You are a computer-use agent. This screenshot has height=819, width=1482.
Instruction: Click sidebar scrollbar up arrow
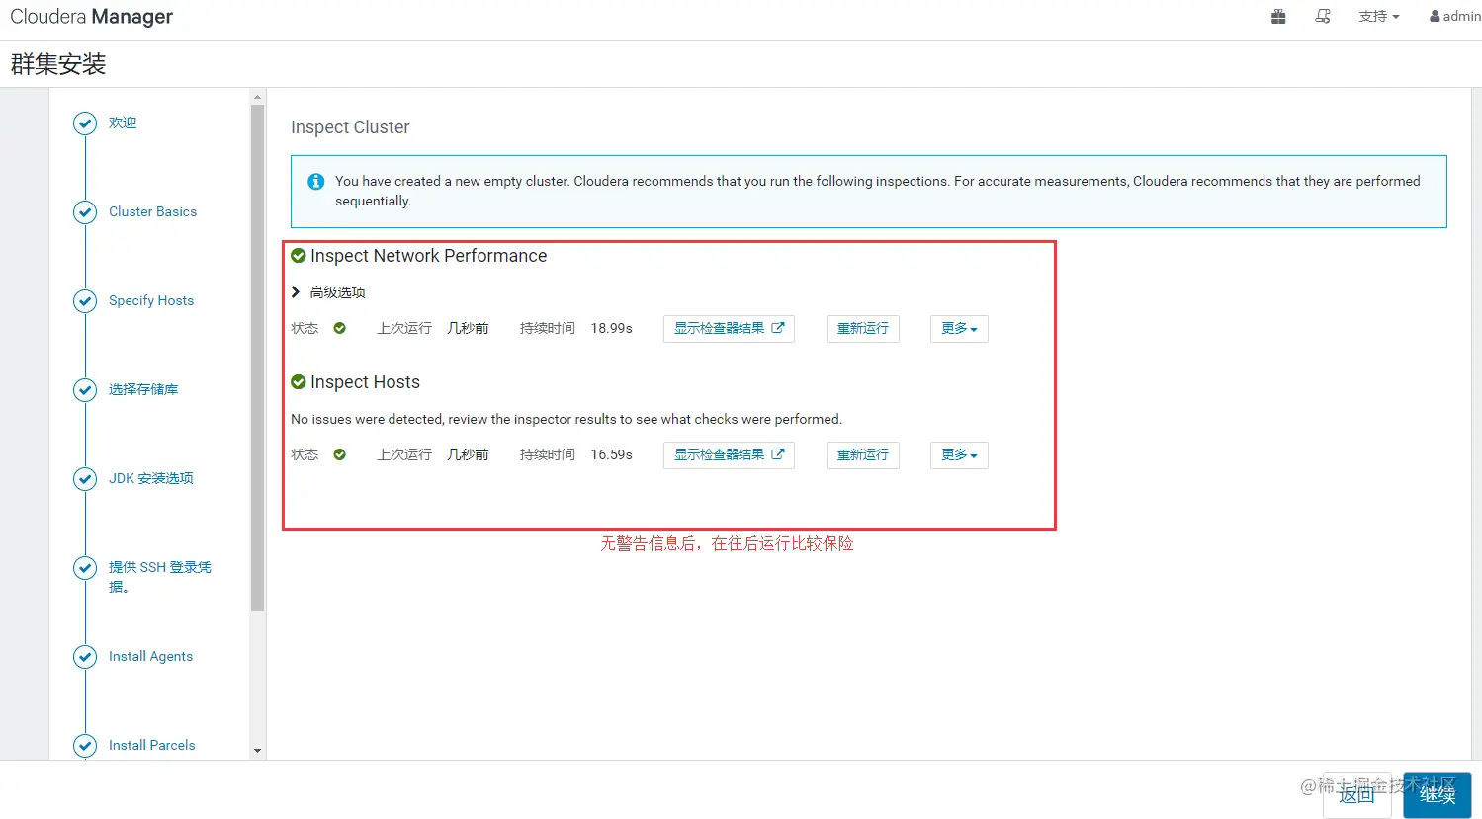[x=258, y=97]
